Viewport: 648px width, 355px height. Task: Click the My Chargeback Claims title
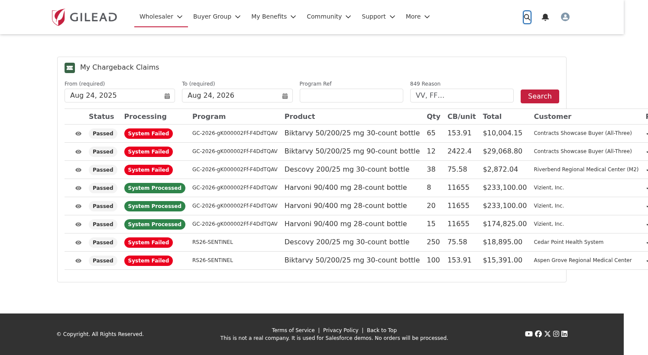[120, 67]
